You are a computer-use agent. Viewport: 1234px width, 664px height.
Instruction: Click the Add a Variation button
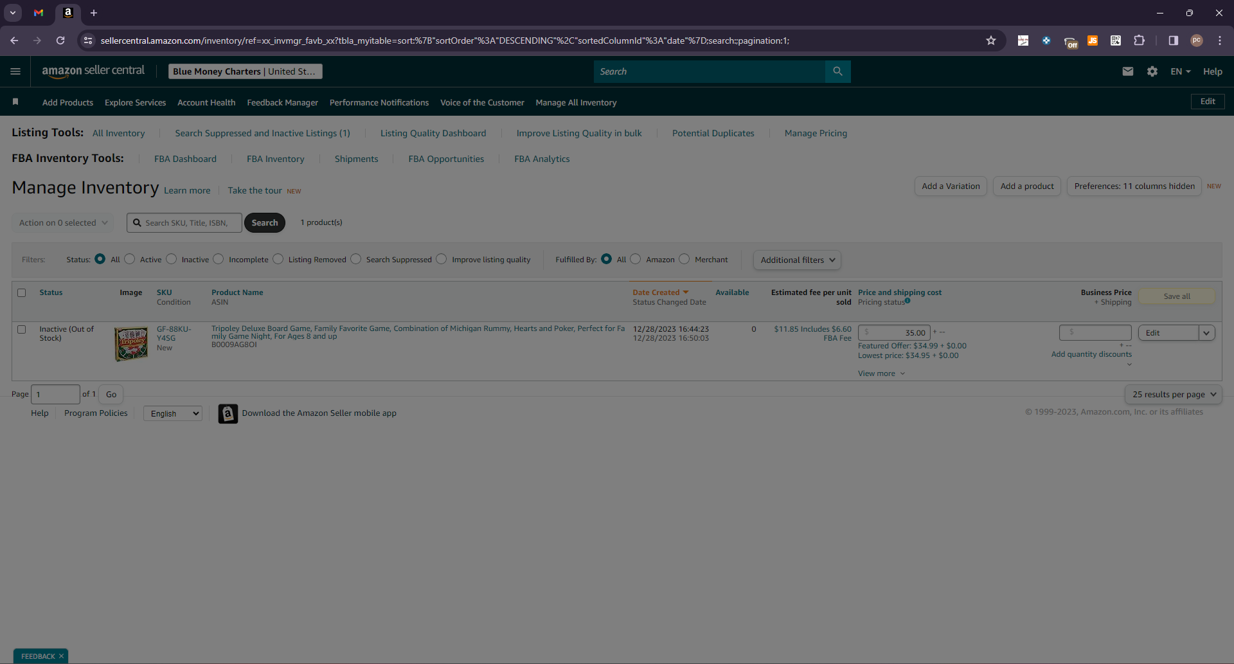tap(951, 186)
